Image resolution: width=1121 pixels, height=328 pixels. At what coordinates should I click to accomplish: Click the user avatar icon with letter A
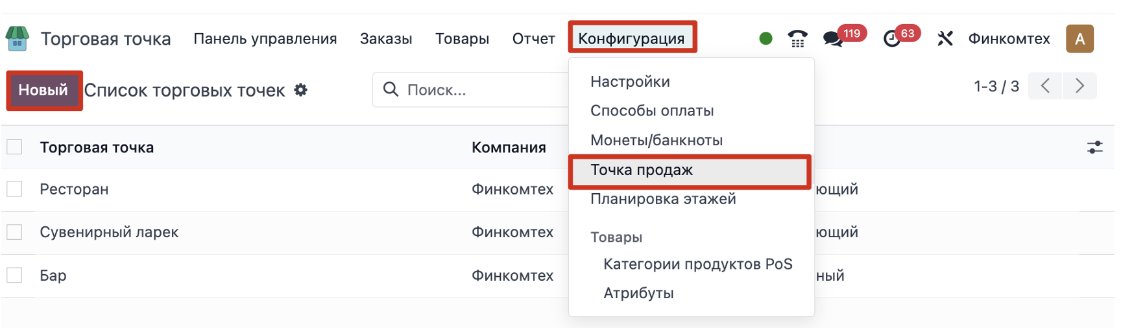click(1079, 39)
